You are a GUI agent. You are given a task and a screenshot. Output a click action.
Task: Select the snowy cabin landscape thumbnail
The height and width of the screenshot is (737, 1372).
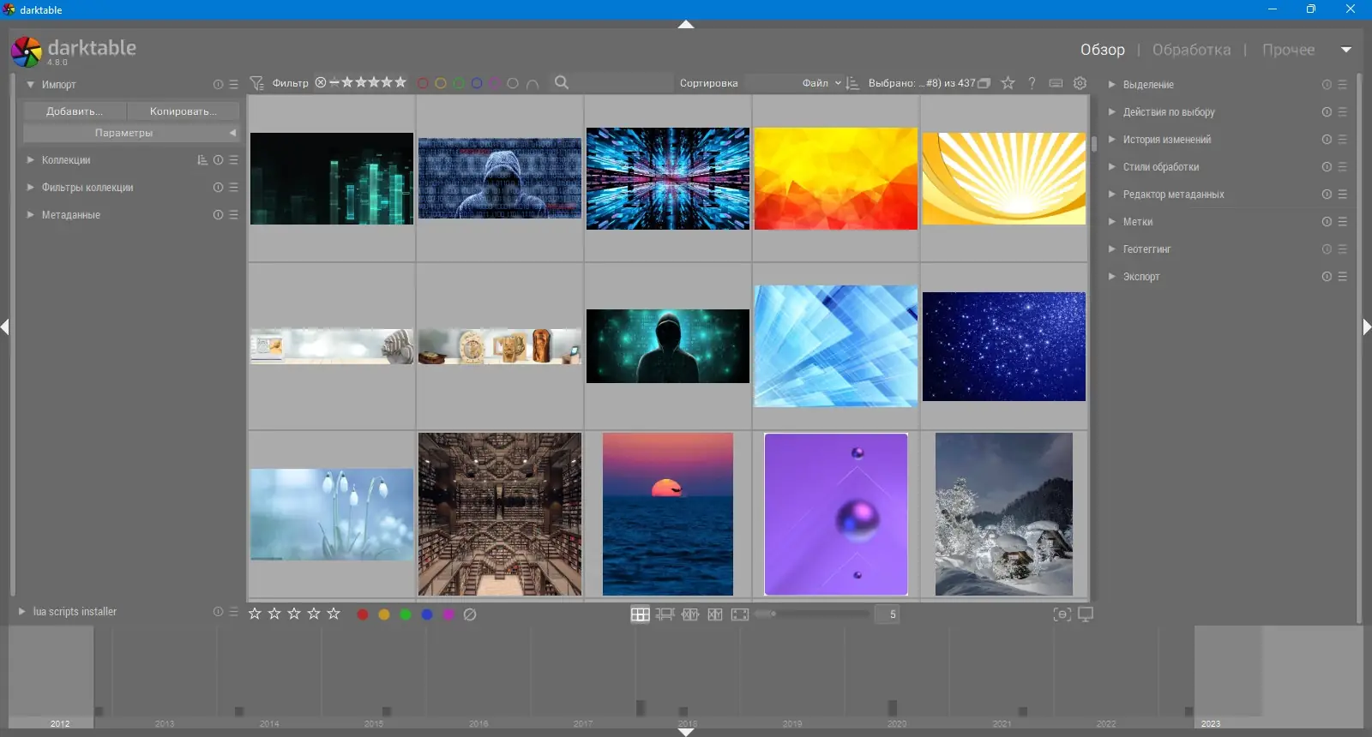coord(1004,514)
